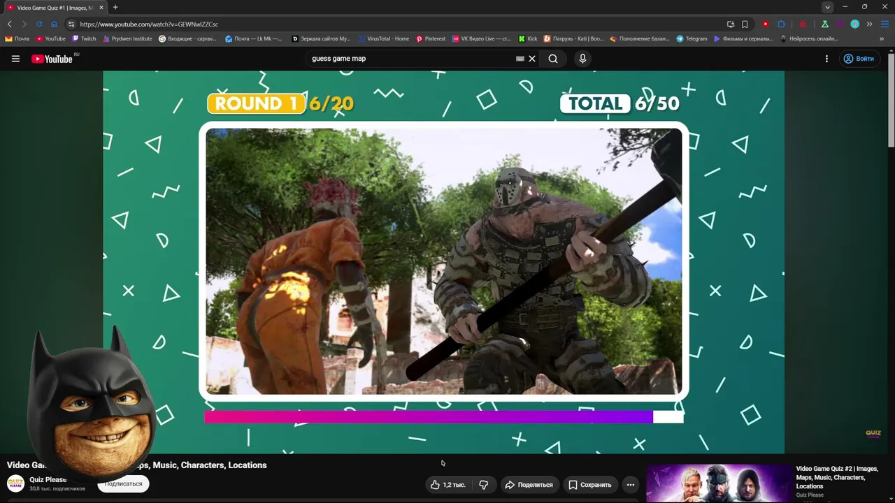The height and width of the screenshot is (503, 895).
Task: Clear the search query with the X
Action: coord(532,59)
